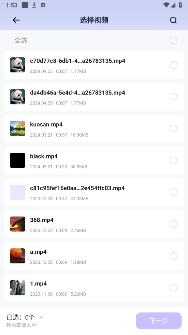Tap the Wi-Fi signal icon

(x=166, y=5)
